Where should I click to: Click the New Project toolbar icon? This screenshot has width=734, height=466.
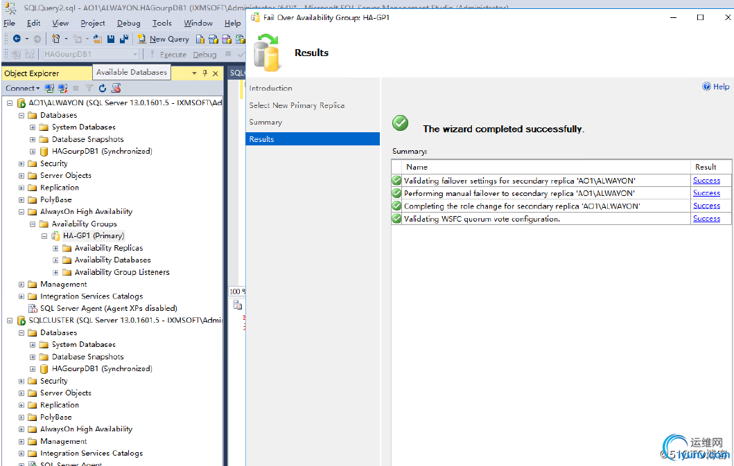pyautogui.click(x=55, y=39)
